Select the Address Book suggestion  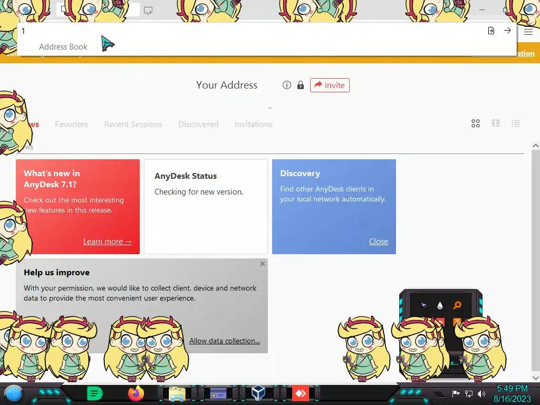(63, 47)
